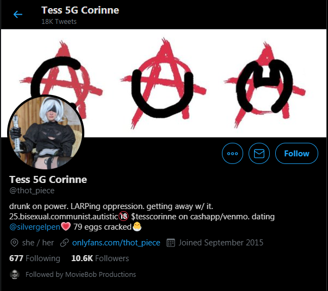This screenshot has height=291, width=328.
Task: Click Followed by MovieBob Productions text
Action: click(81, 274)
